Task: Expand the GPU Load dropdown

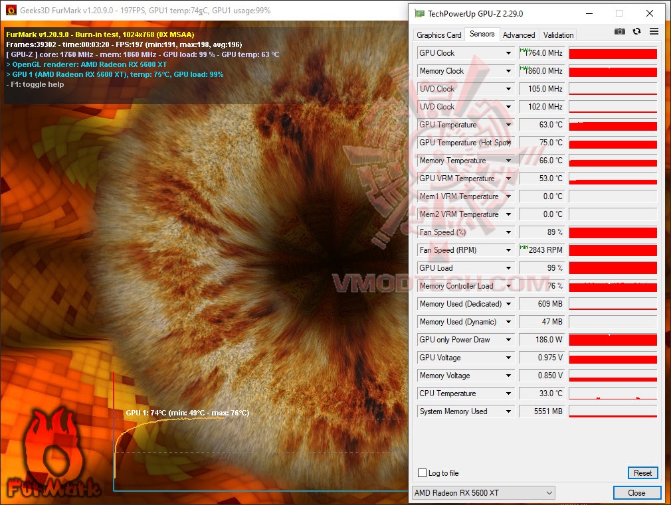Action: [x=508, y=268]
